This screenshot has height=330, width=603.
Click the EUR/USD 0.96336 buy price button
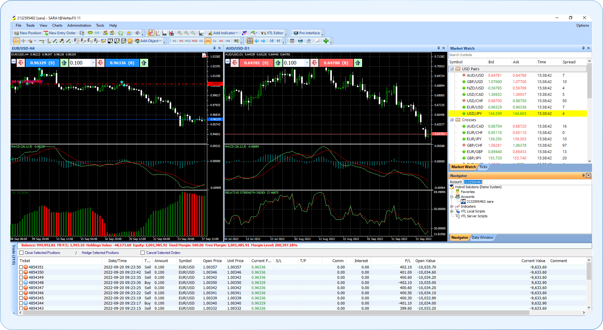122,63
